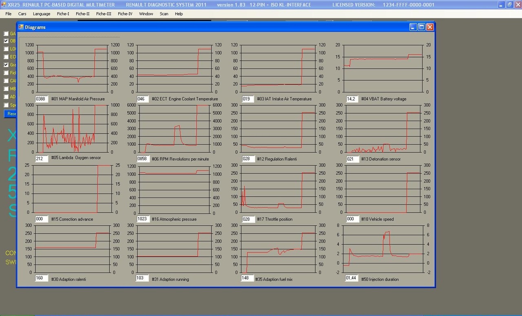522x316 pixels.
Task: Click the '#03 IAT Intake Air Temperature' label
Action: (284, 99)
